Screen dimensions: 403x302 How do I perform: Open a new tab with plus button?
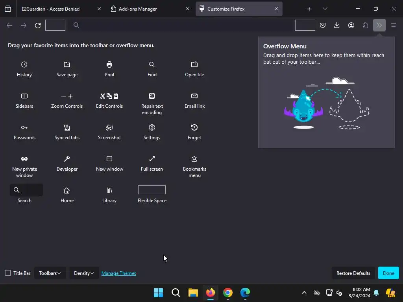[x=309, y=9]
